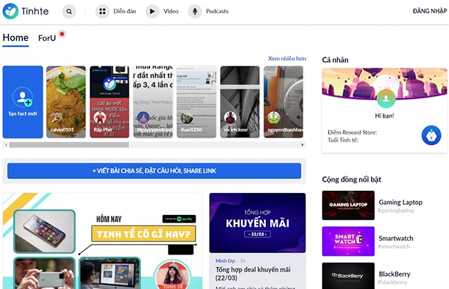The image size is (449, 289).
Task: Click the Diễn đàn grid icon
Action: coord(102,12)
